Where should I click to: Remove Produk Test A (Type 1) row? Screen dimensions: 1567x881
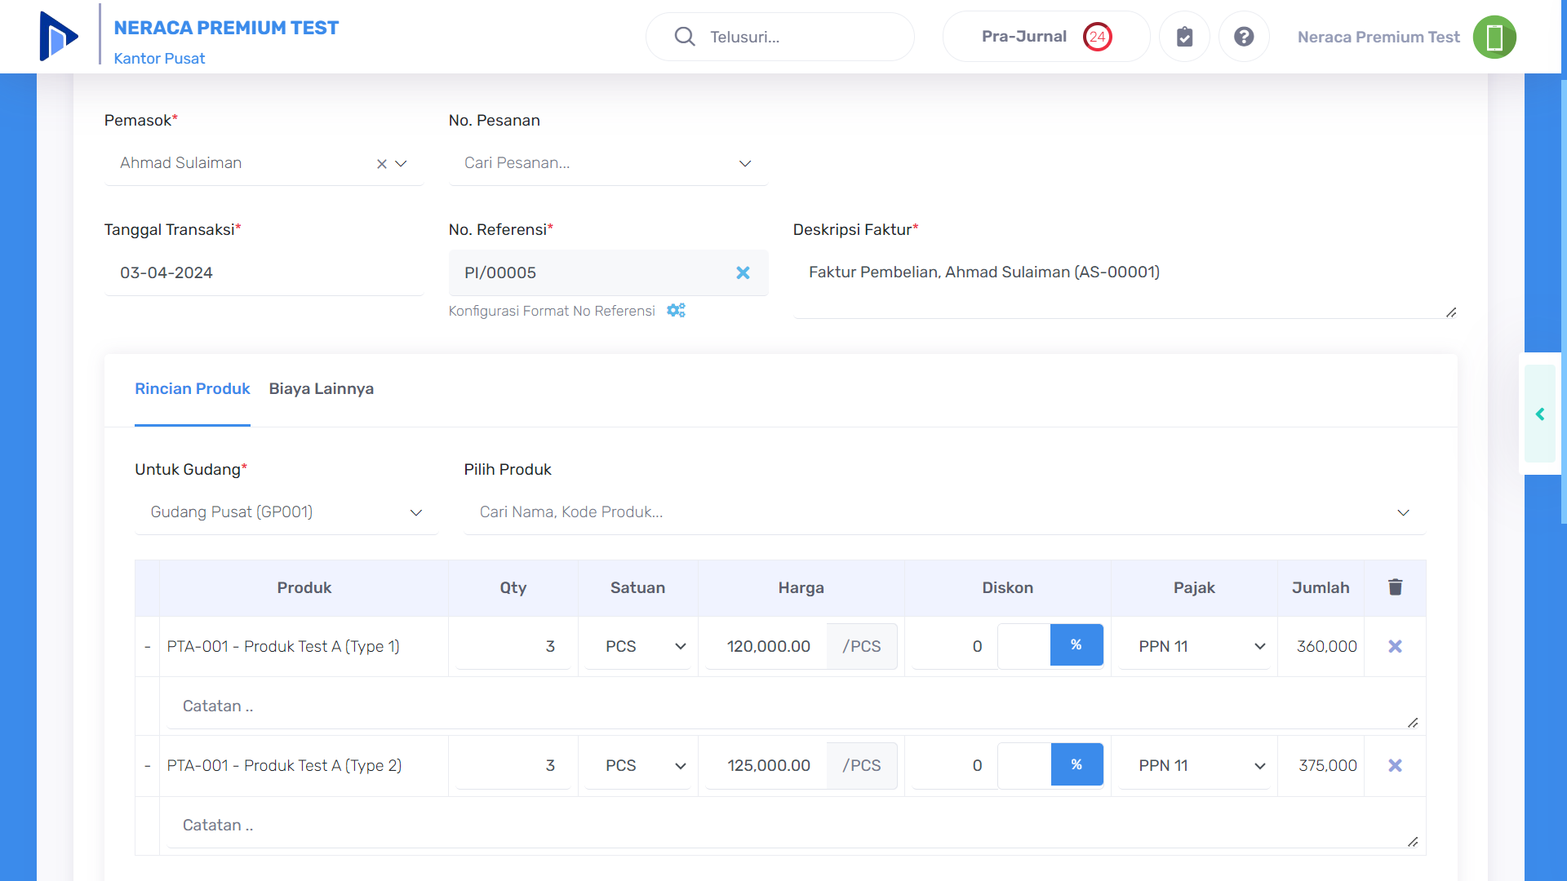point(1395,646)
